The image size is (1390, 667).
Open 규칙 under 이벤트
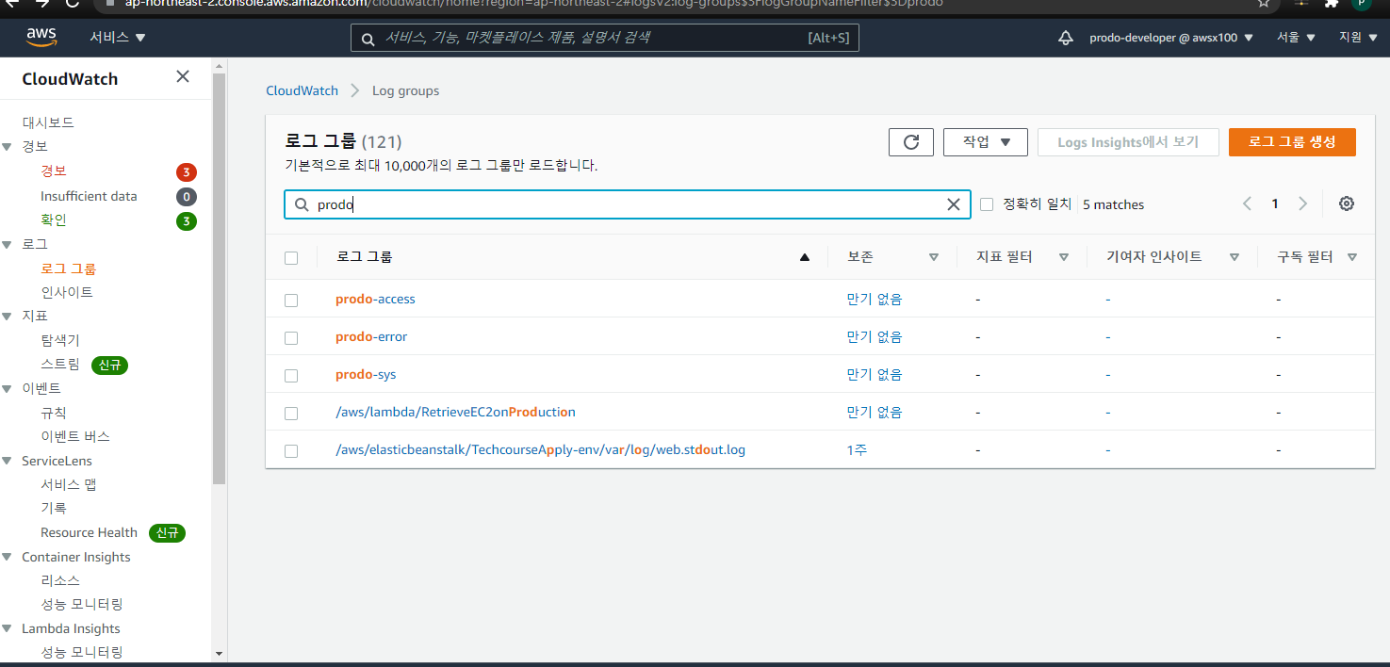54,413
